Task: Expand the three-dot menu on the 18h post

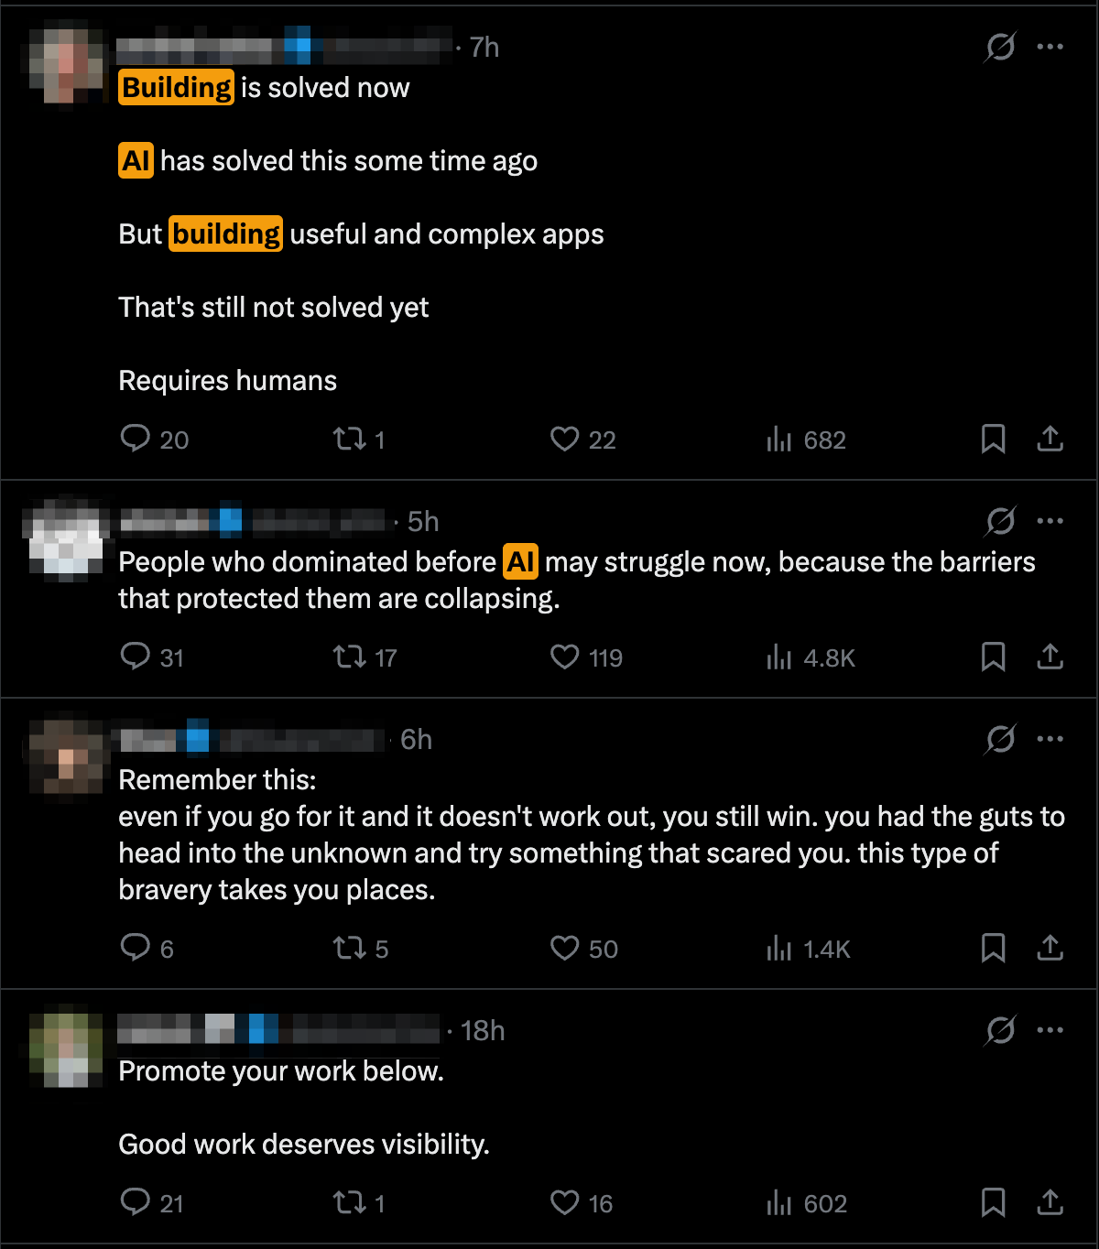Action: (x=1050, y=1030)
